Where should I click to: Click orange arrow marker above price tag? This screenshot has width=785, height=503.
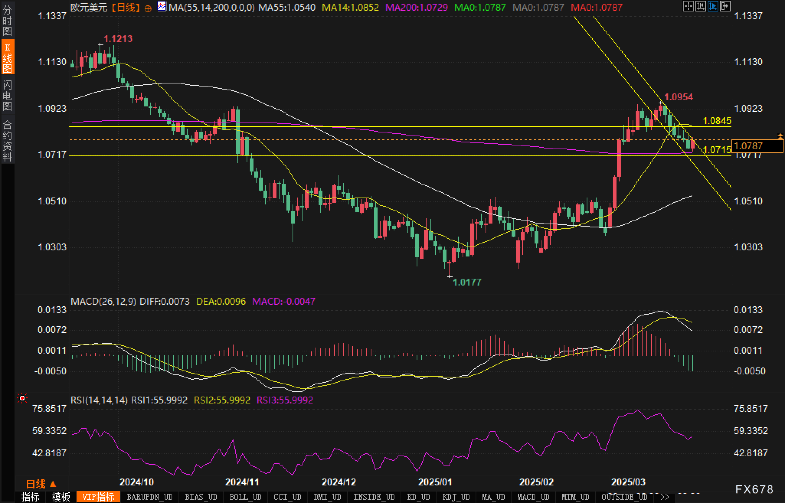point(780,136)
